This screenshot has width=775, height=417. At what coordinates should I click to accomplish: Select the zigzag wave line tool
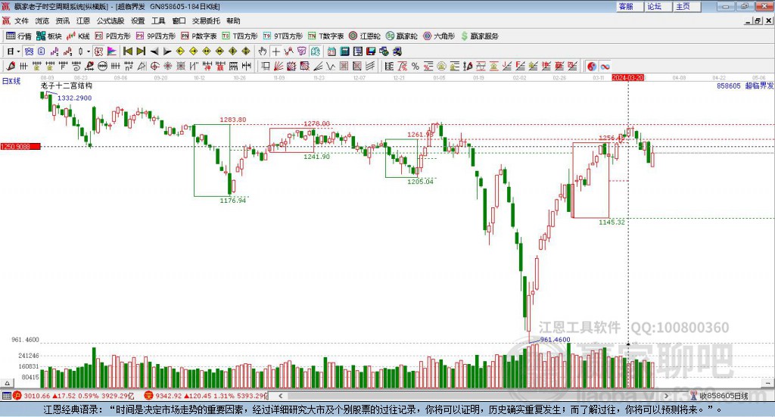coord(331,66)
